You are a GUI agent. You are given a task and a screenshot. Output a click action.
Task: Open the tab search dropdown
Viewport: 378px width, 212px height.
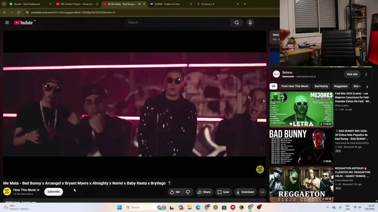[x=4, y=4]
